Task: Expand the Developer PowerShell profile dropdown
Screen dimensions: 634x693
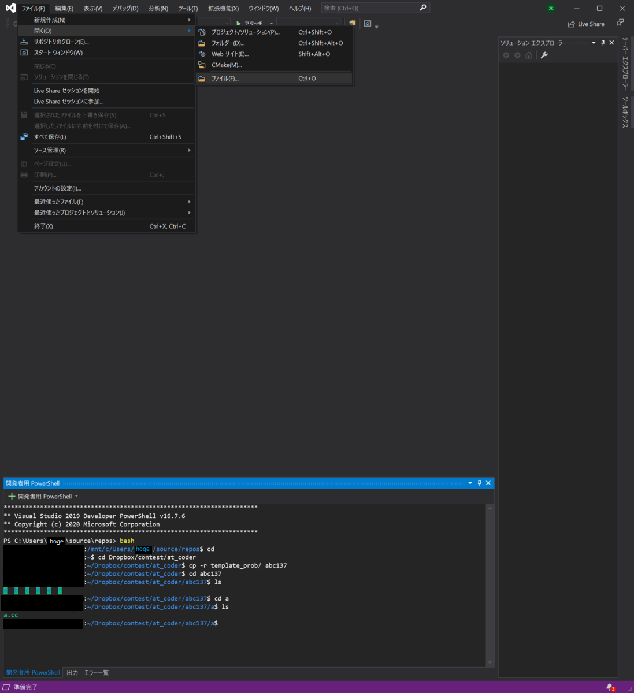Action: click(x=76, y=496)
